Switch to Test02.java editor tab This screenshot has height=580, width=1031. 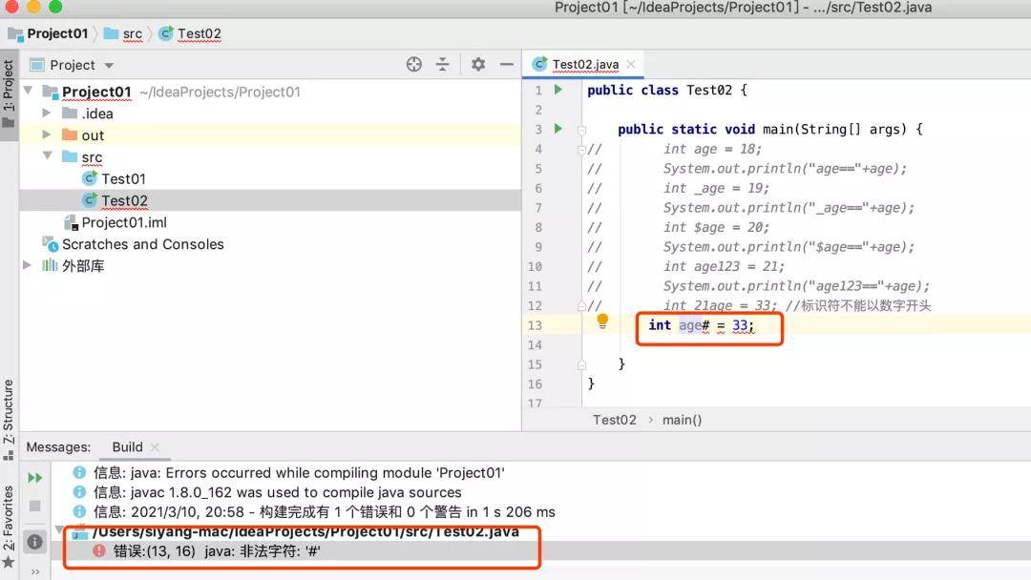pos(585,64)
